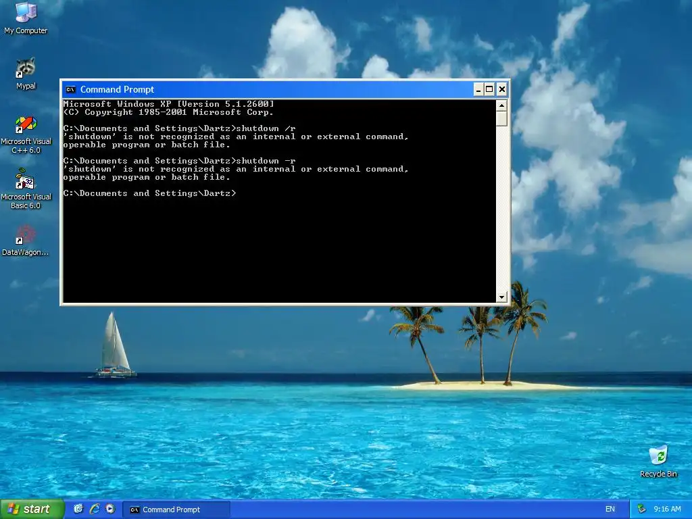Select Microsoft Visual C++ 6.0 shortcut
This screenshot has width=692, height=519.
26,135
